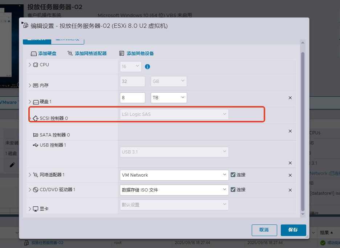Click the dialog resize grip at corner
340x248 pixels.
[307, 236]
